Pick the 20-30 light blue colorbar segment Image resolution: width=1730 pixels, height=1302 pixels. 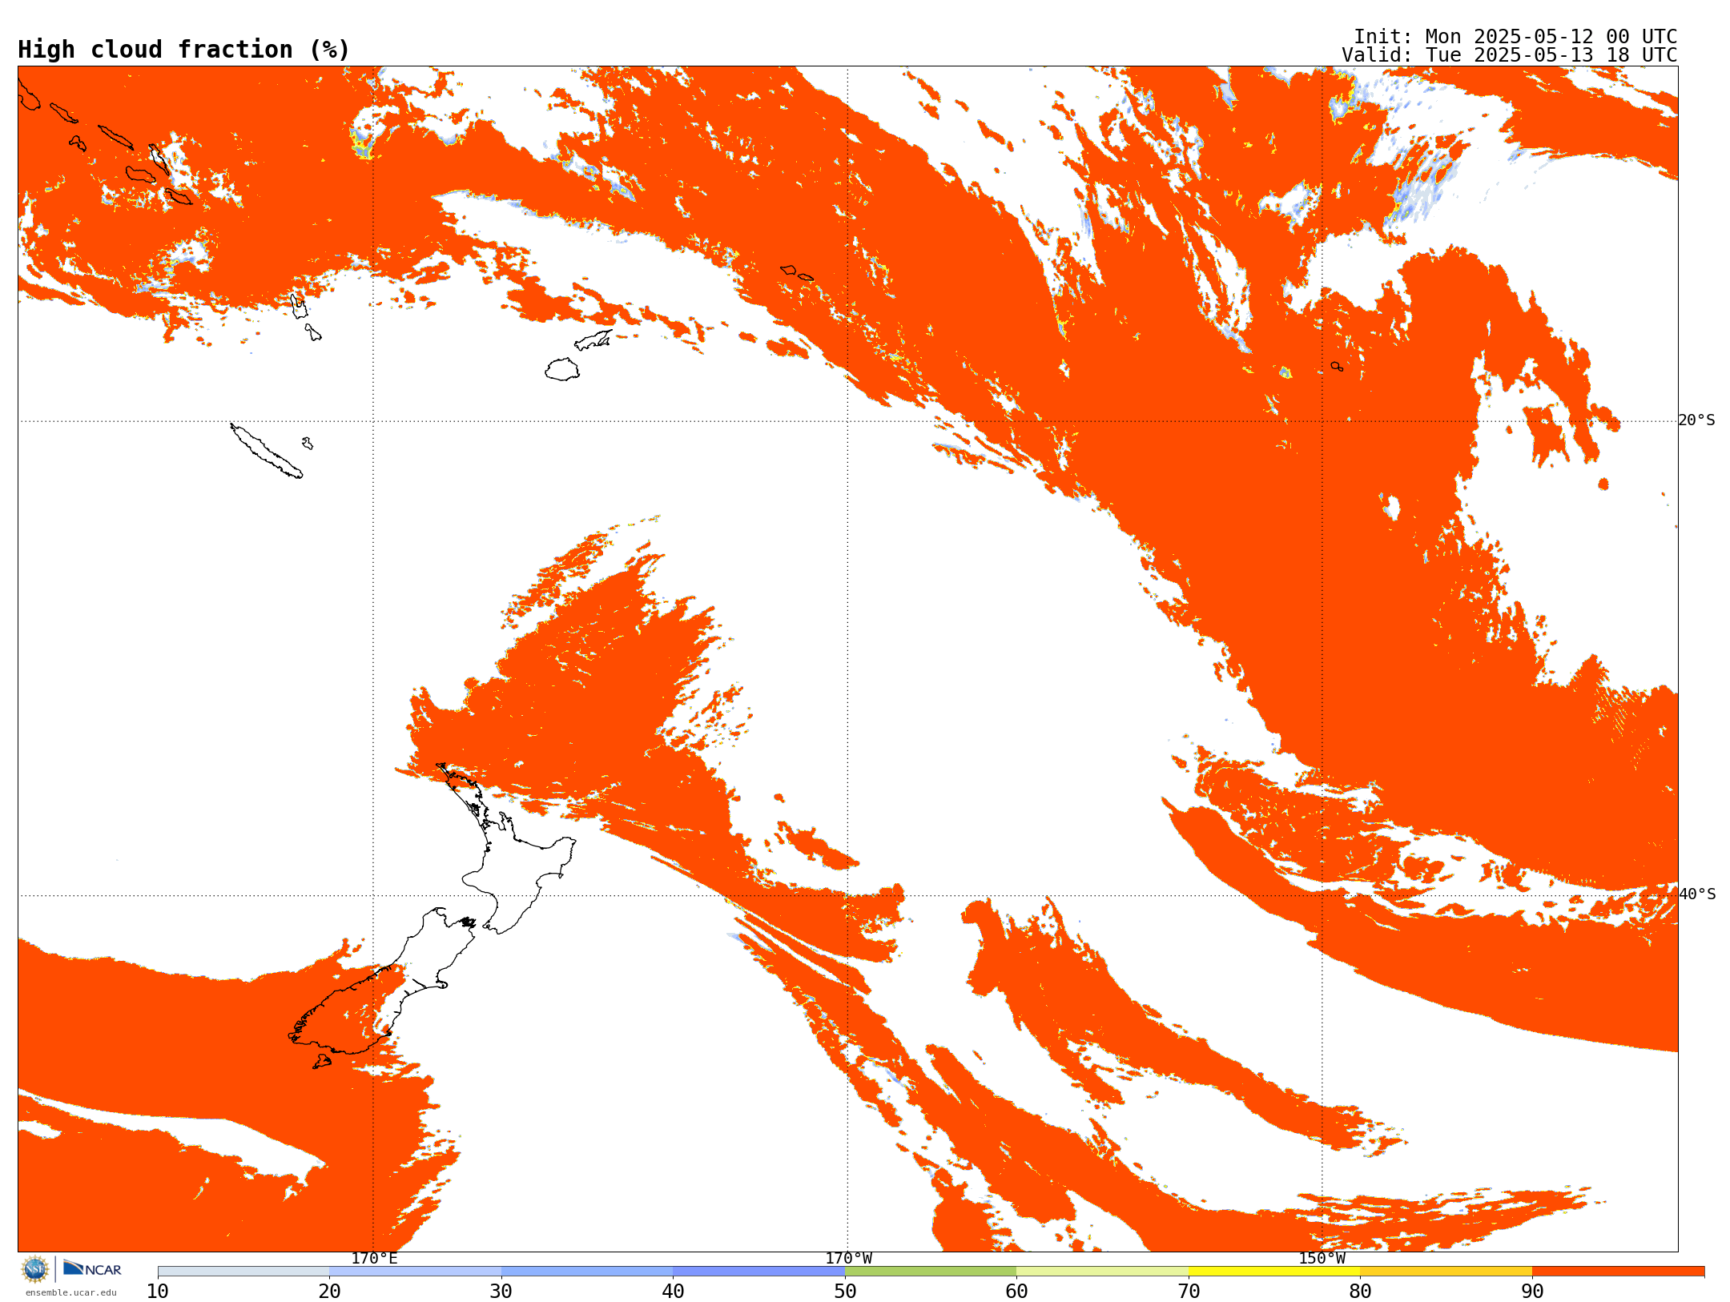coord(415,1272)
